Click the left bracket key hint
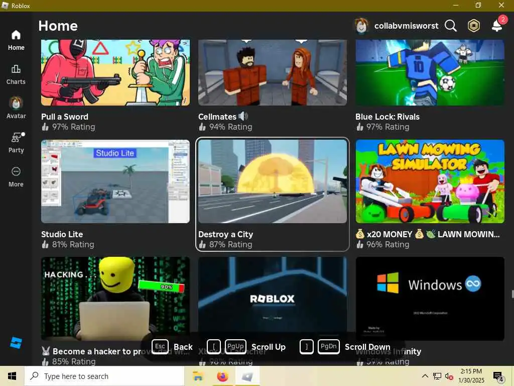Screen dimensions: 514x386 pyautogui.click(x=214, y=347)
